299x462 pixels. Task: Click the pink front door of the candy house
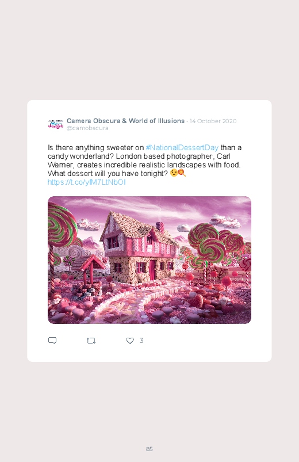[152, 270]
